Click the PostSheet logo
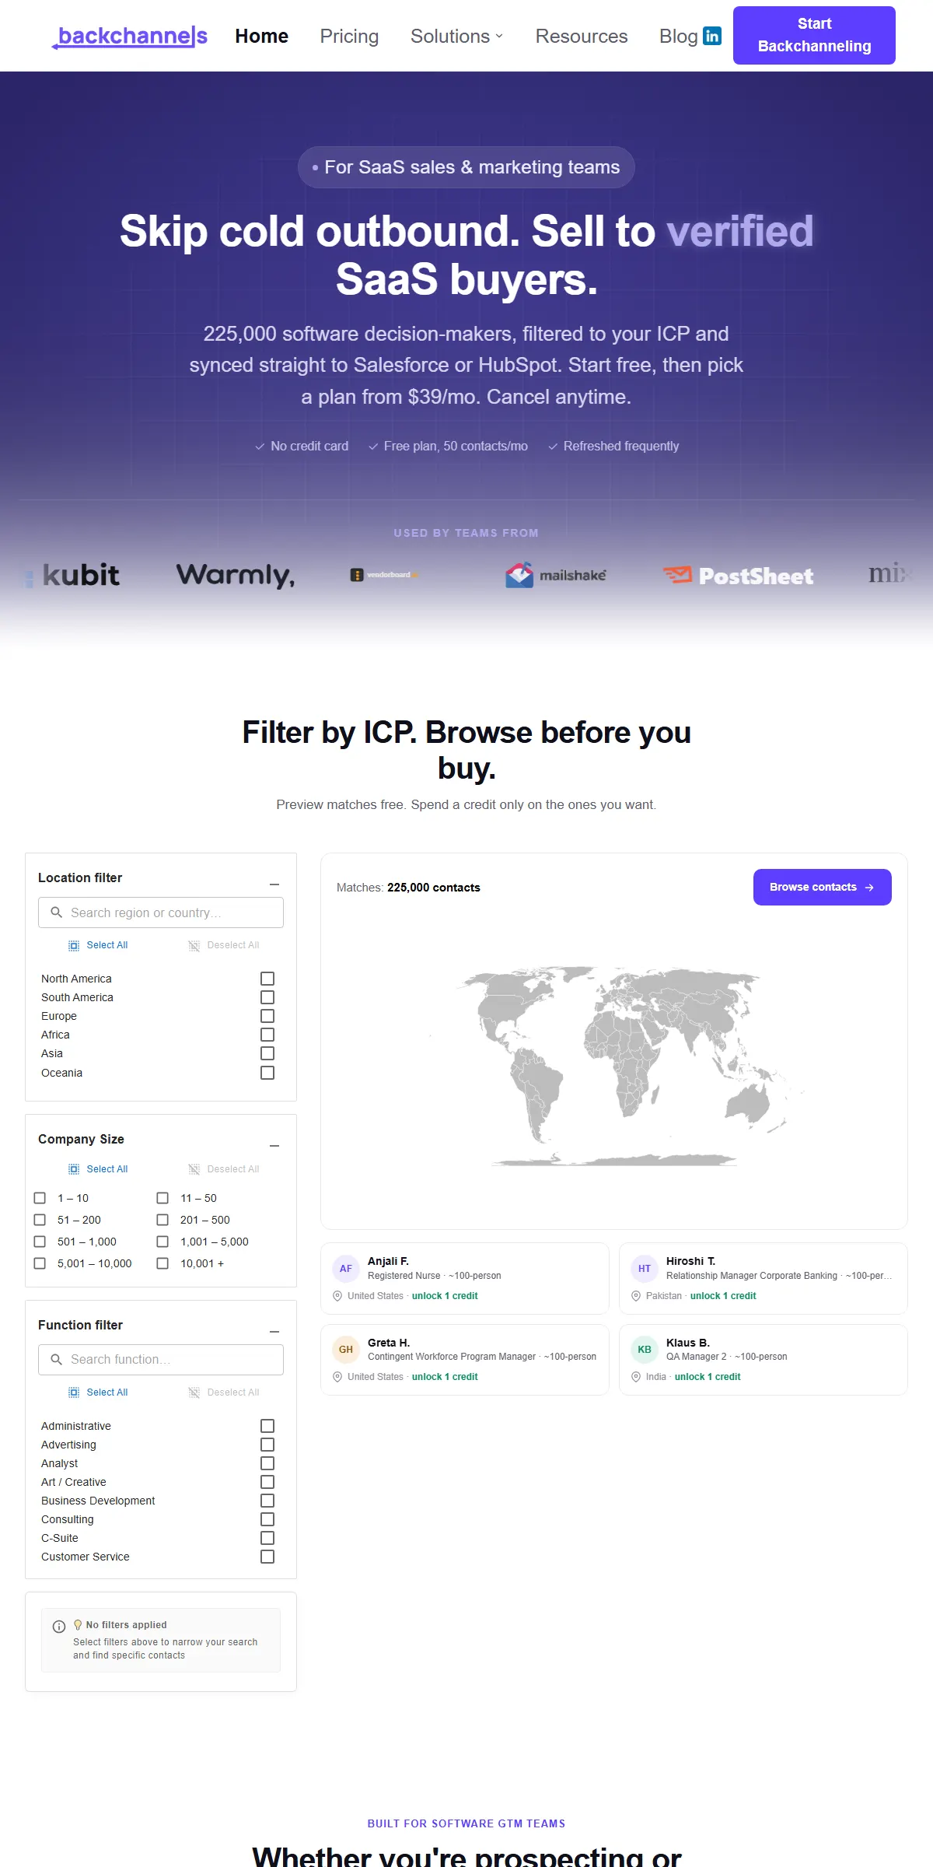Image resolution: width=933 pixels, height=1867 pixels. 739,576
